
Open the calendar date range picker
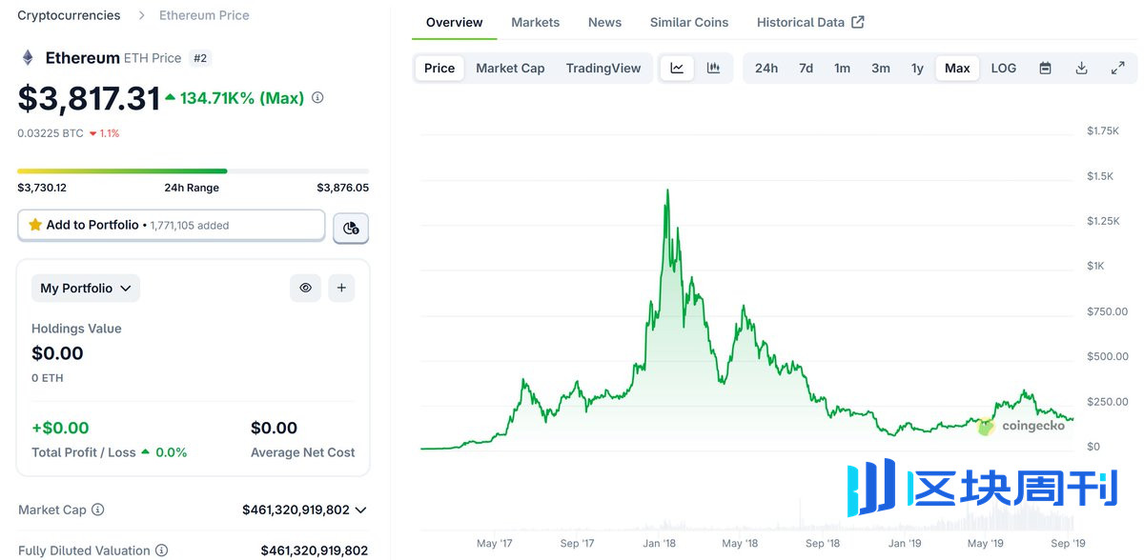(1045, 68)
